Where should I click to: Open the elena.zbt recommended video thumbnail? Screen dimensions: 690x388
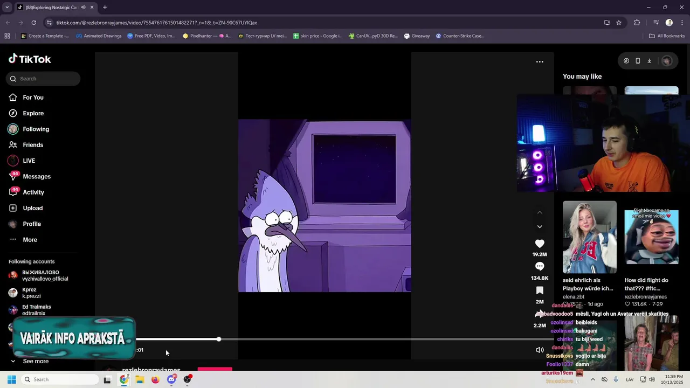590,237
